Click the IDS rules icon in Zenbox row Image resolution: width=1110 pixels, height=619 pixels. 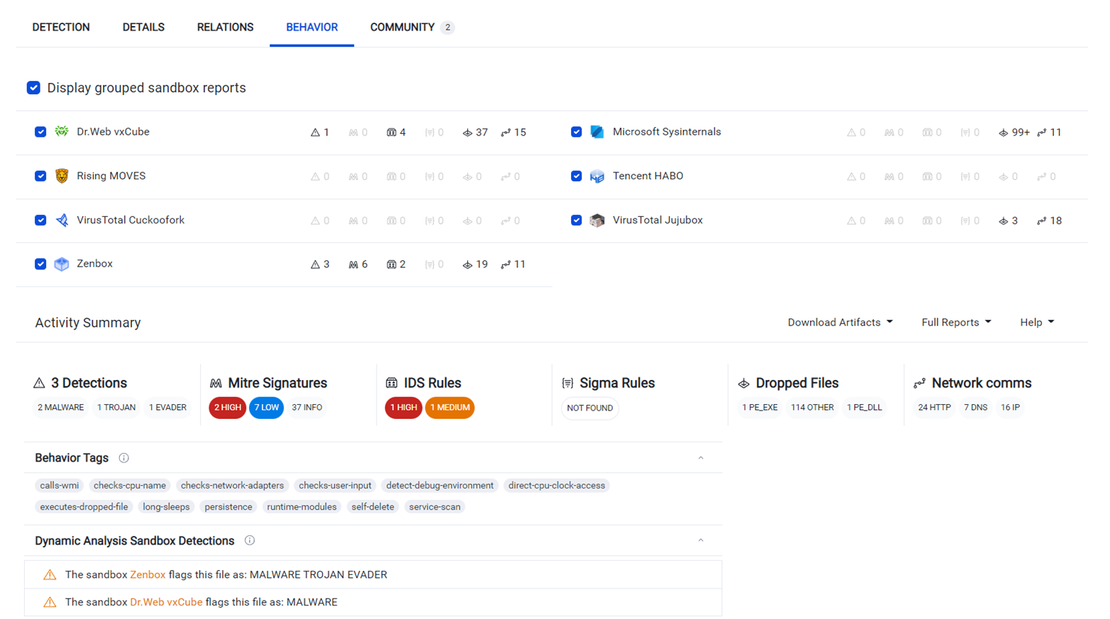(x=392, y=264)
